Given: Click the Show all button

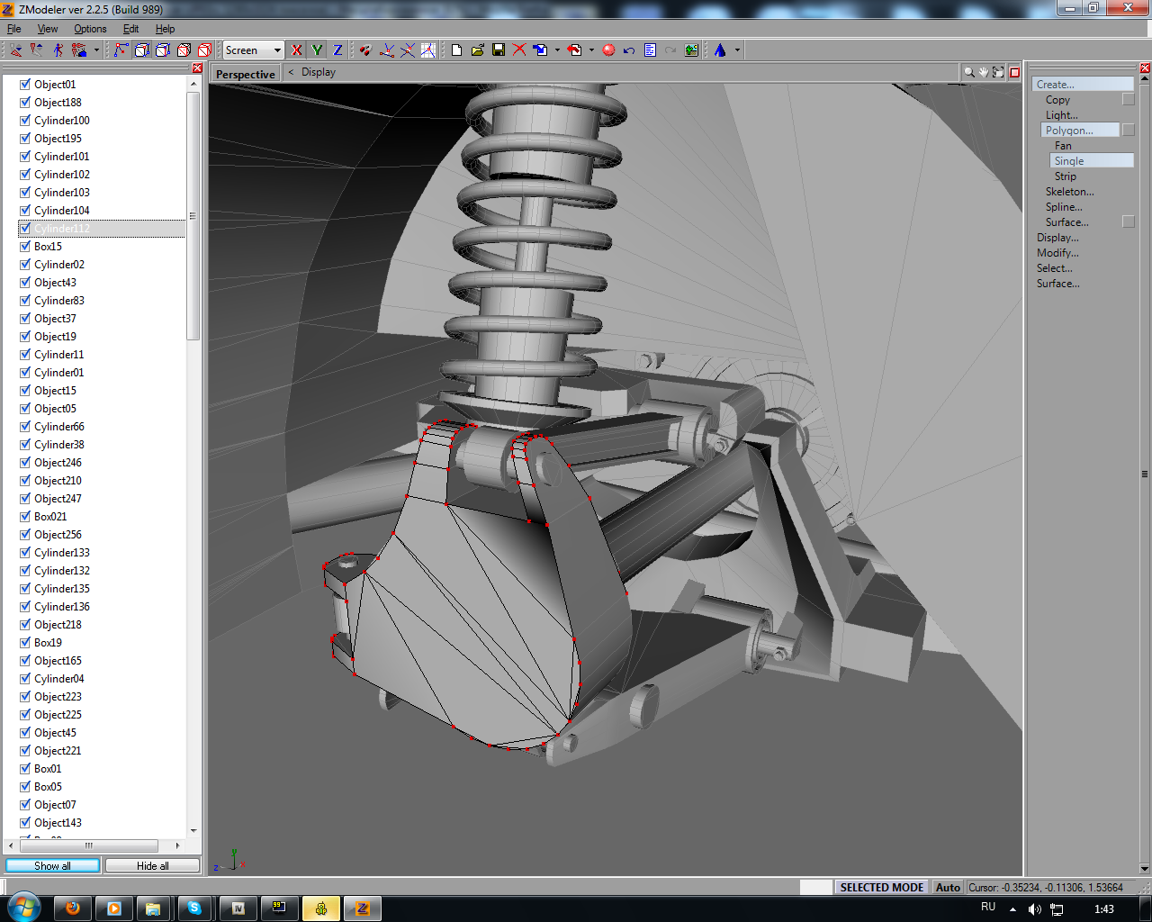Looking at the screenshot, I should [52, 865].
